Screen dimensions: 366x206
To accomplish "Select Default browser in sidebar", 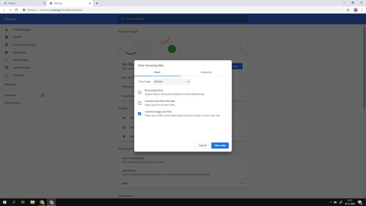I will [x=21, y=68].
